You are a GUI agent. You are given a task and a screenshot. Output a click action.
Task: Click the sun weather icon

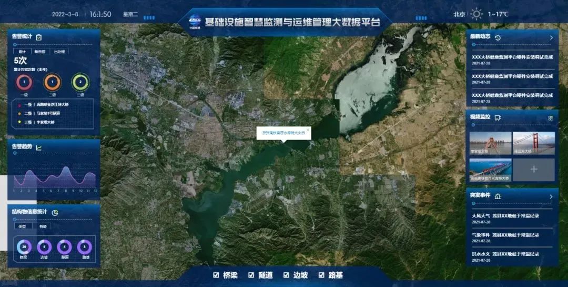coord(476,14)
